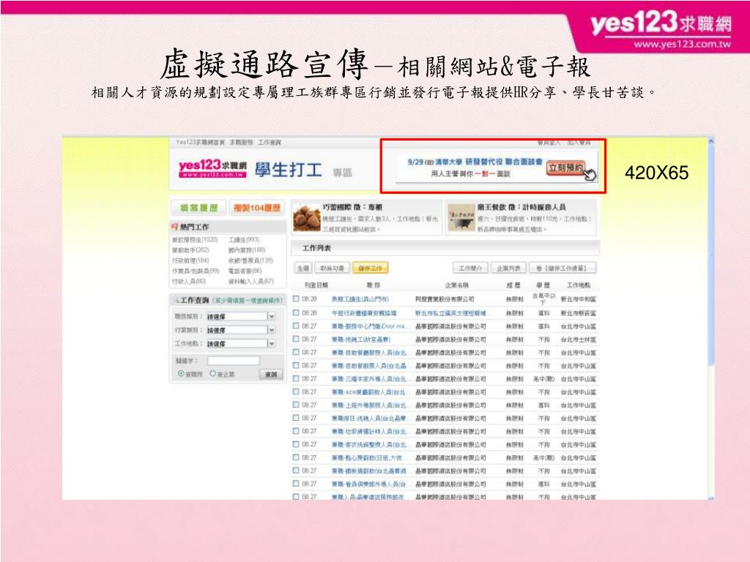Click the 取消勾選 button
The height and width of the screenshot is (562, 750).
(333, 268)
